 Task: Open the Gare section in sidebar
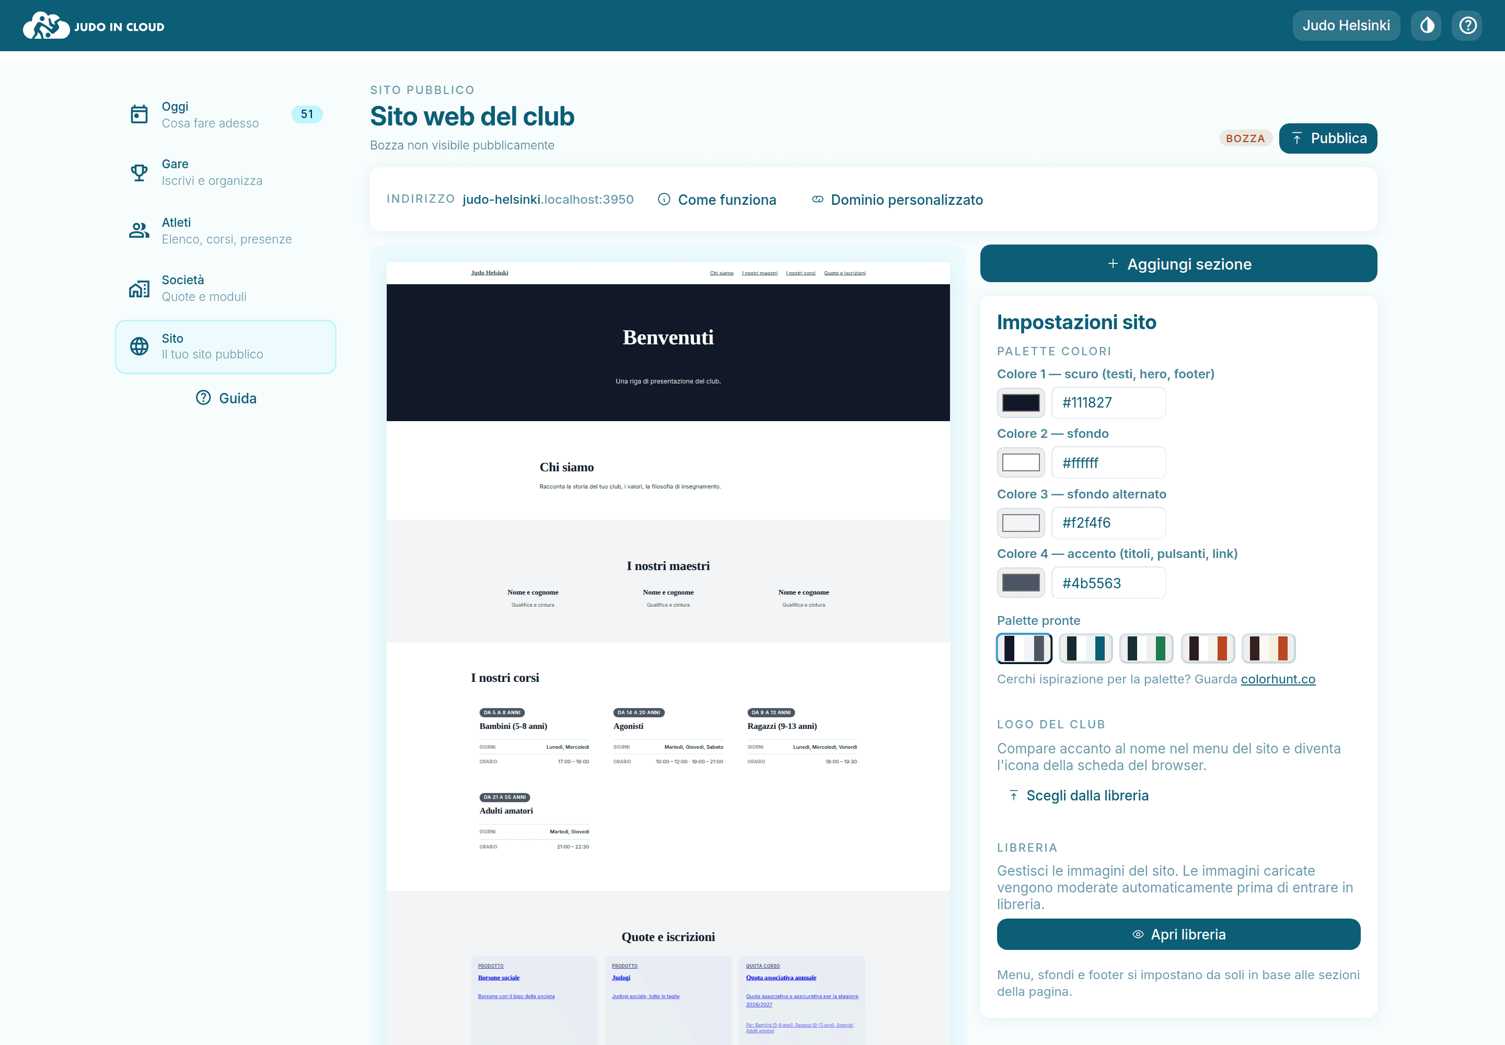pyautogui.click(x=226, y=172)
